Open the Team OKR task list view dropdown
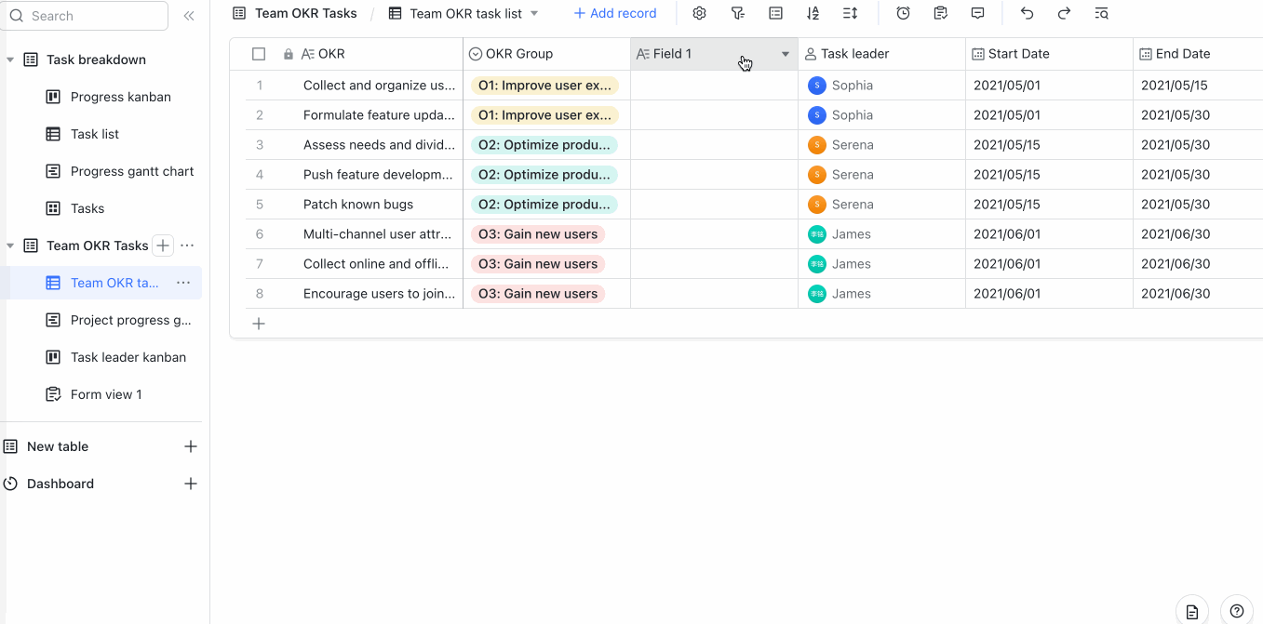The image size is (1263, 624). pos(535,13)
